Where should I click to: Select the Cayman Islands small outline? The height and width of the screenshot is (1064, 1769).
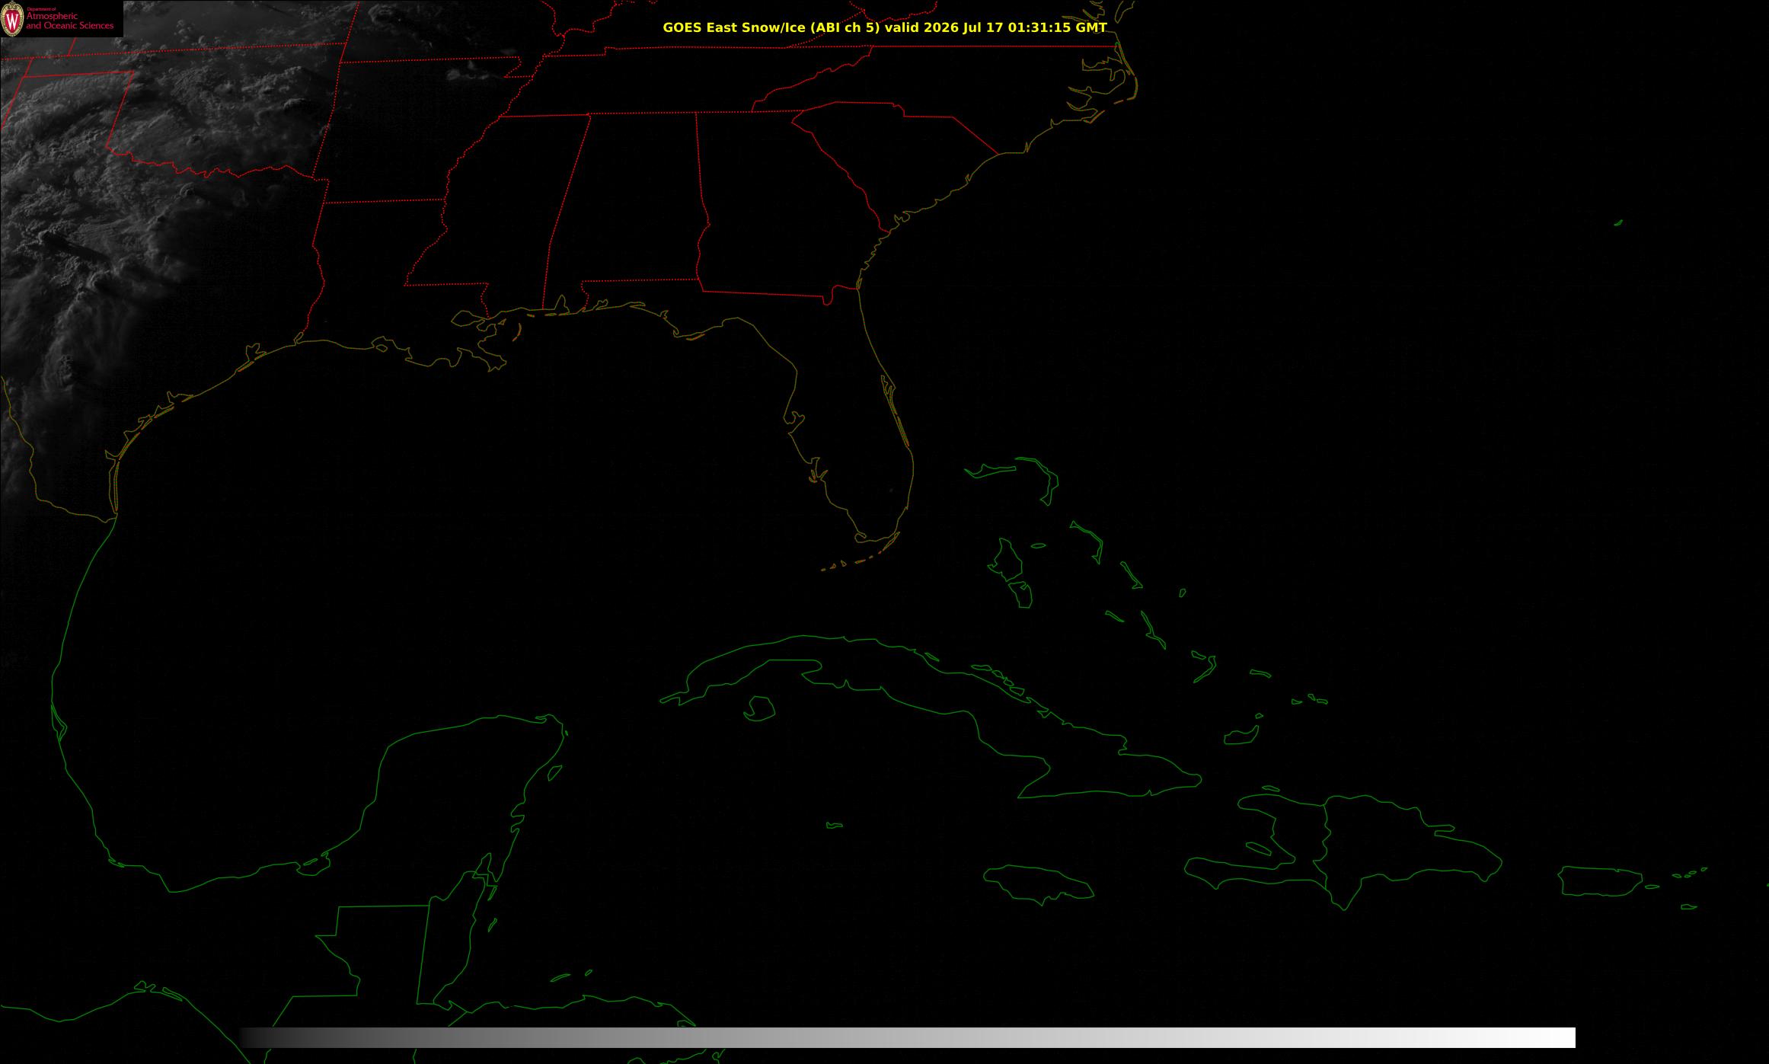pos(835,825)
